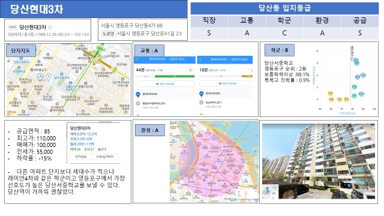Viewport: 384px width, 216px height.
Task: Click 하락률 : -15% line
Action: tap(34, 158)
